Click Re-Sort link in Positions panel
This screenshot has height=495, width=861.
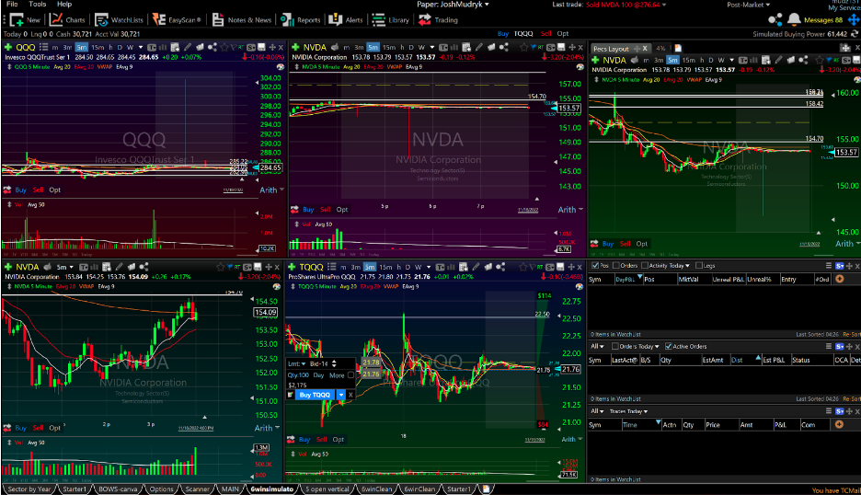point(852,334)
